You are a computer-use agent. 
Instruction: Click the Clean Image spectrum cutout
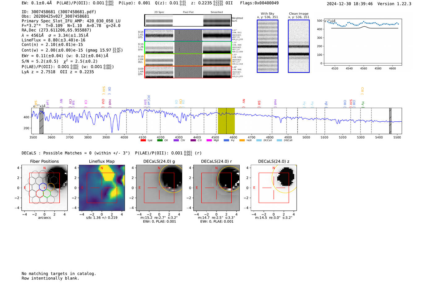(x=299, y=46)
